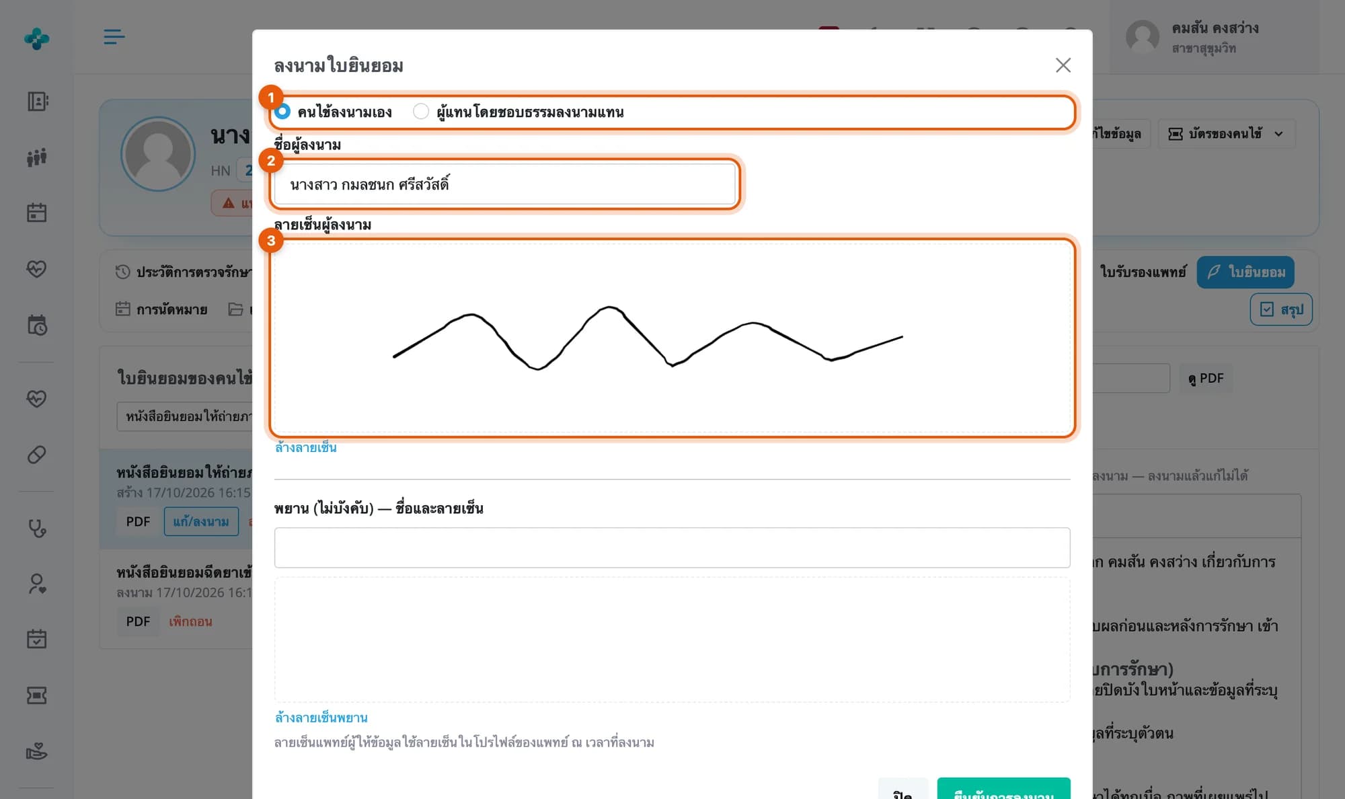Open the stethoscope sidebar icon
This screenshot has width=1345, height=799.
click(x=37, y=529)
